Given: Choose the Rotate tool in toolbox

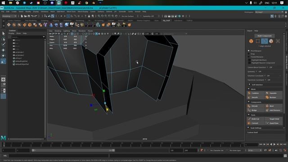Looking at the screenshot, I should coord(3,56).
